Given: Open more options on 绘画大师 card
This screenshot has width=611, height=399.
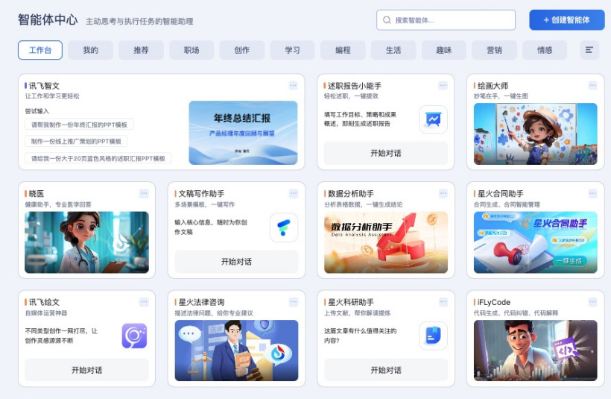Looking at the screenshot, I should point(592,86).
